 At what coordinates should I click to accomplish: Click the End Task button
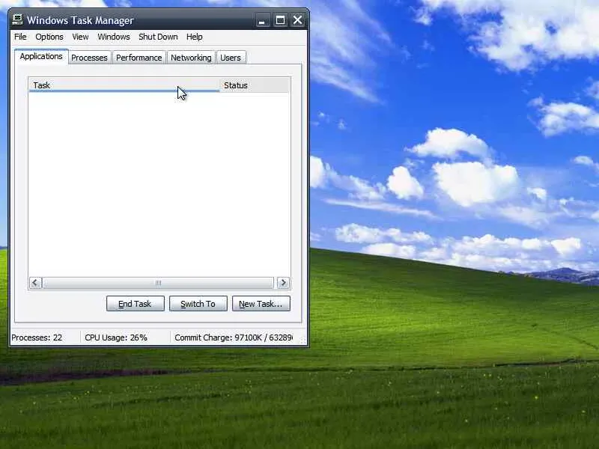point(136,304)
